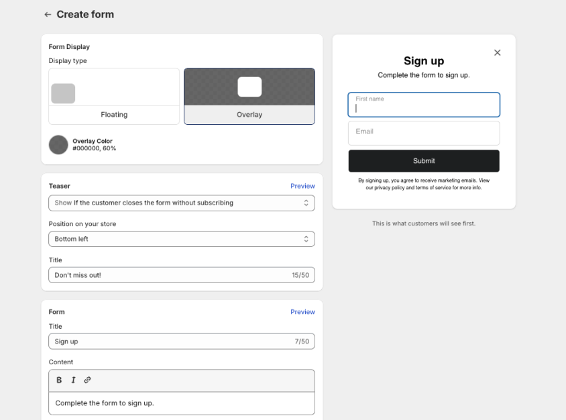This screenshot has height=420, width=566.
Task: Close the Sign up preview popup
Action: tap(497, 53)
